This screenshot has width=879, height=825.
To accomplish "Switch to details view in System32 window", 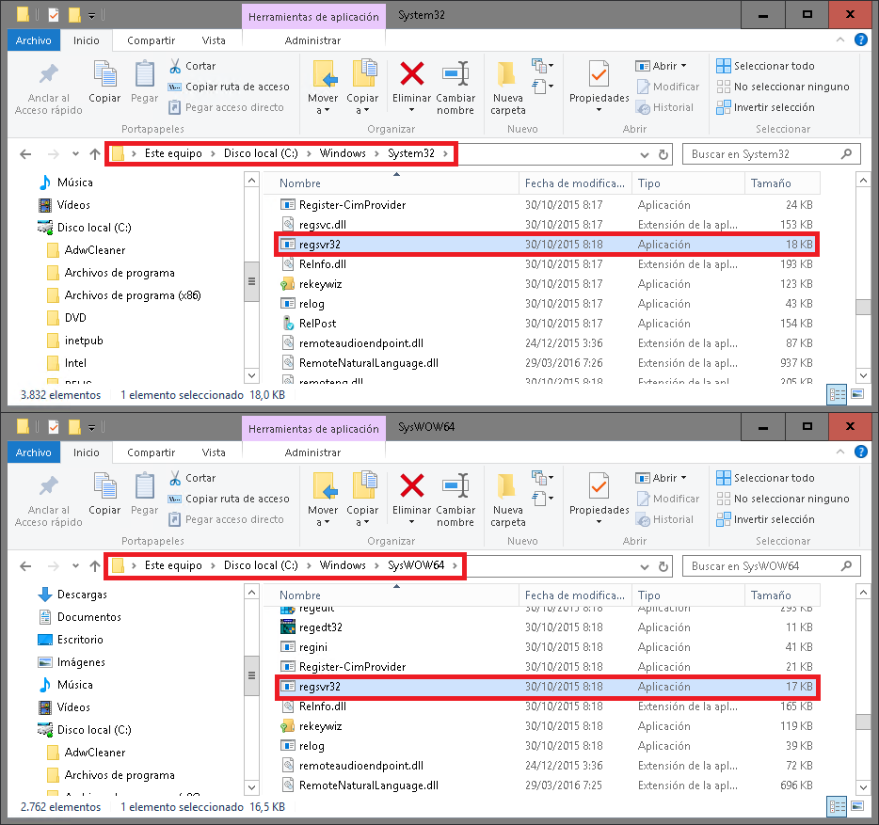I will pyautogui.click(x=837, y=394).
